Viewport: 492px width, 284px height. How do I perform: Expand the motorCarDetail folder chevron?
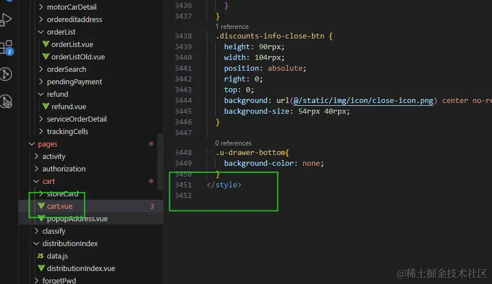click(x=41, y=7)
